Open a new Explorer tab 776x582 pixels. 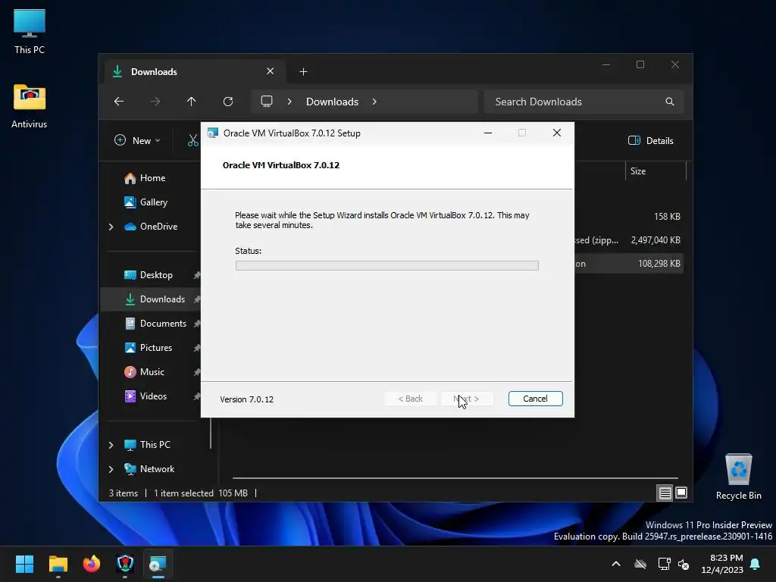(x=303, y=72)
